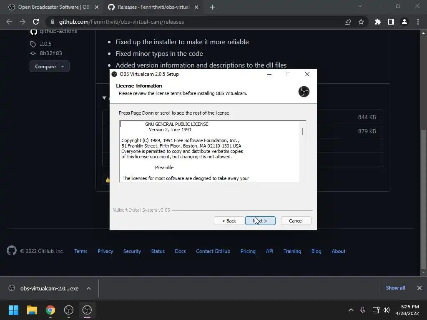427x320 pixels.
Task: View site information lock icon
Action: click(x=53, y=22)
